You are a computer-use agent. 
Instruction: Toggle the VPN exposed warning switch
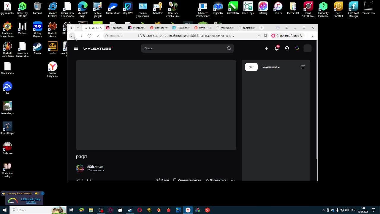[x=37, y=193]
